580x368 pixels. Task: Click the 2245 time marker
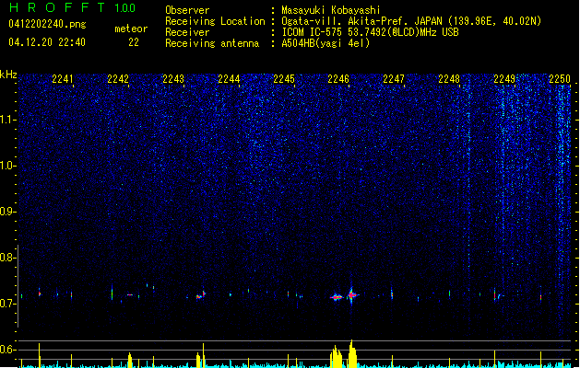(284, 78)
